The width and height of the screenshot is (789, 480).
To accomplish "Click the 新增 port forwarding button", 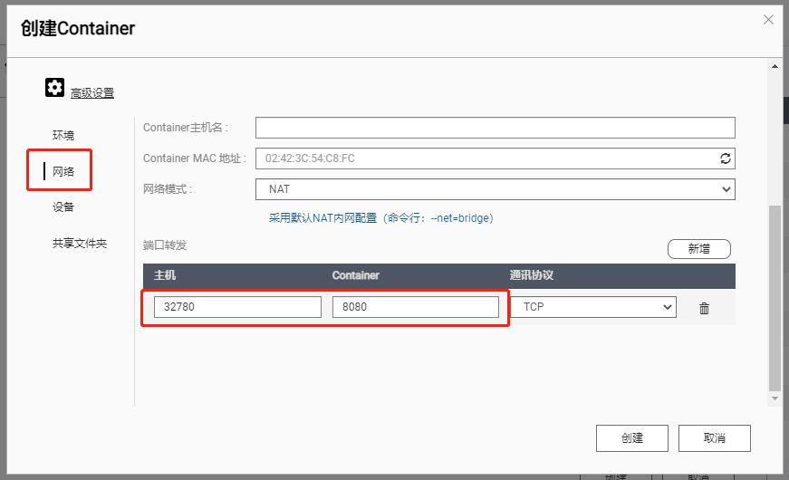I will click(699, 248).
